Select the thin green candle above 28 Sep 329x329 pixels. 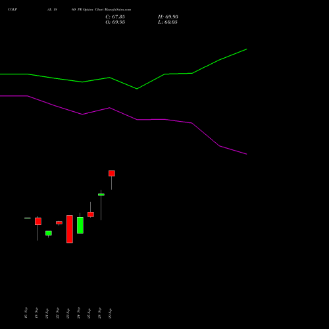101,195
